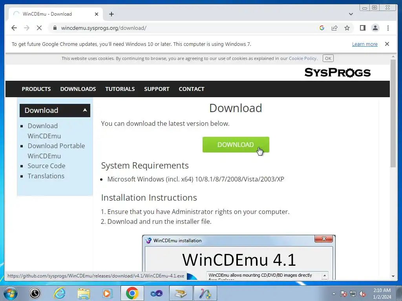Accept cookies with OK button
Viewport: 402px width, 301px height.
(328, 58)
